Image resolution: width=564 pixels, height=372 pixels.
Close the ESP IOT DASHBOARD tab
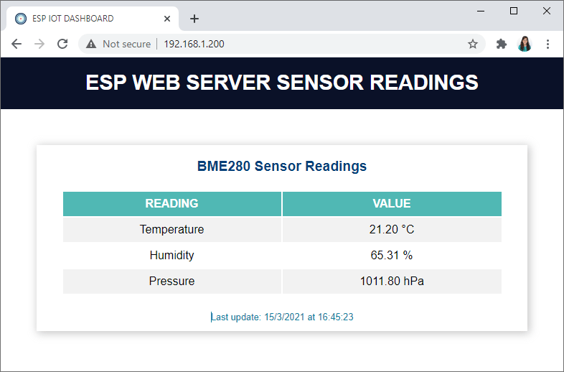click(167, 19)
